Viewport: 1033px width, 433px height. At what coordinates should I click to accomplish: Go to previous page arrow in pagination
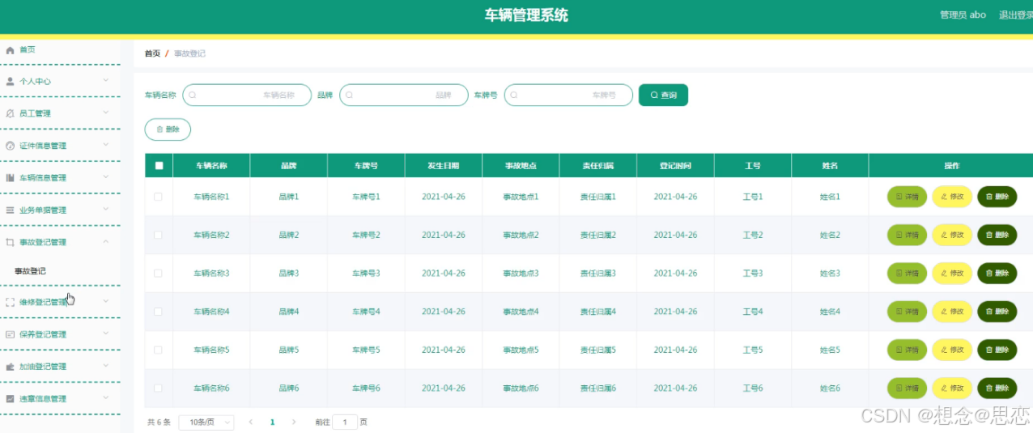tap(251, 422)
